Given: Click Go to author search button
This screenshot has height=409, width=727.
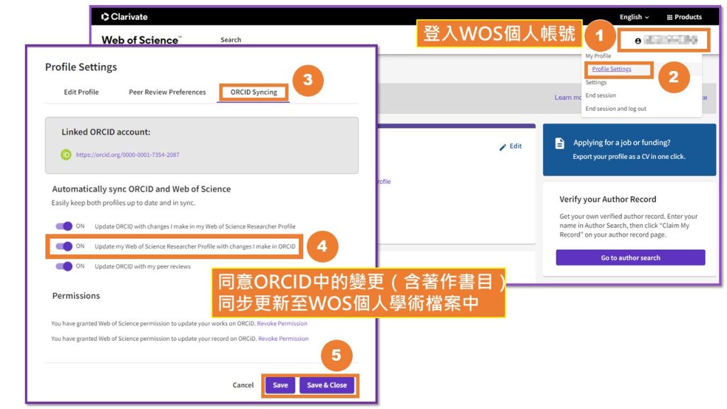Looking at the screenshot, I should pyautogui.click(x=630, y=257).
